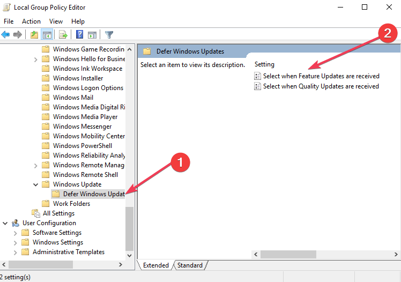The image size is (401, 282).
Task: Click Windows Remote Shell folder icon
Action: (x=46, y=175)
